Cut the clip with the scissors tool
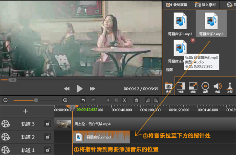236x155 pixels. pyautogui.click(x=124, y=100)
